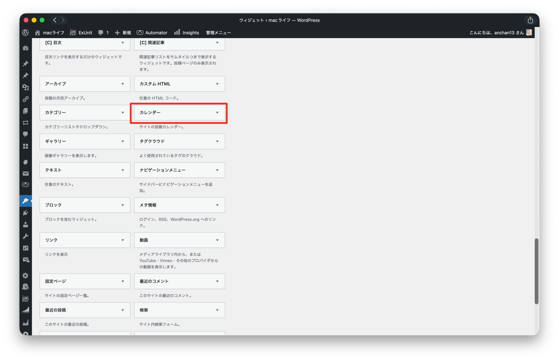Open the Settings sliders icon in sidebar
559x361 pixels.
point(26,248)
